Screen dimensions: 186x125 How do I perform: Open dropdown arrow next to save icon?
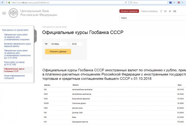click(x=174, y=2)
